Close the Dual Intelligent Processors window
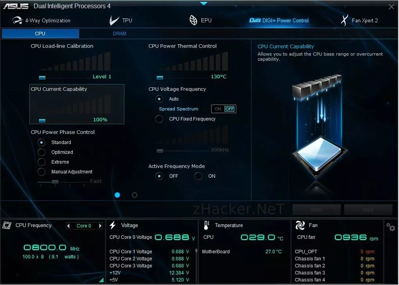 [x=391, y=7]
